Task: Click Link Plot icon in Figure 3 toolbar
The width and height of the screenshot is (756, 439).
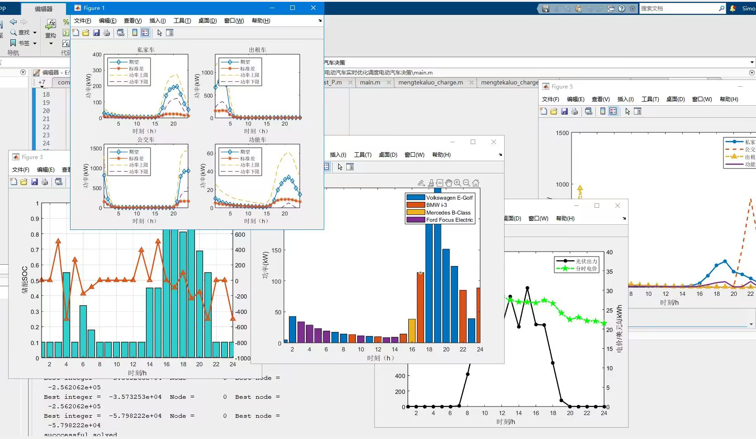Action: [x=59, y=182]
